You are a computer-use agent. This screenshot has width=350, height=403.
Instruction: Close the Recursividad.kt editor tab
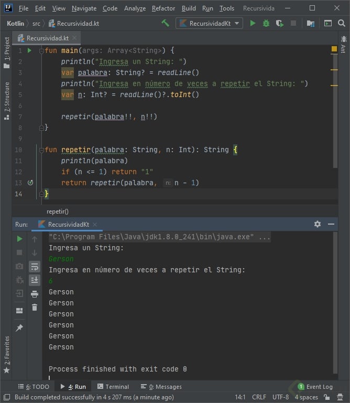click(x=74, y=38)
